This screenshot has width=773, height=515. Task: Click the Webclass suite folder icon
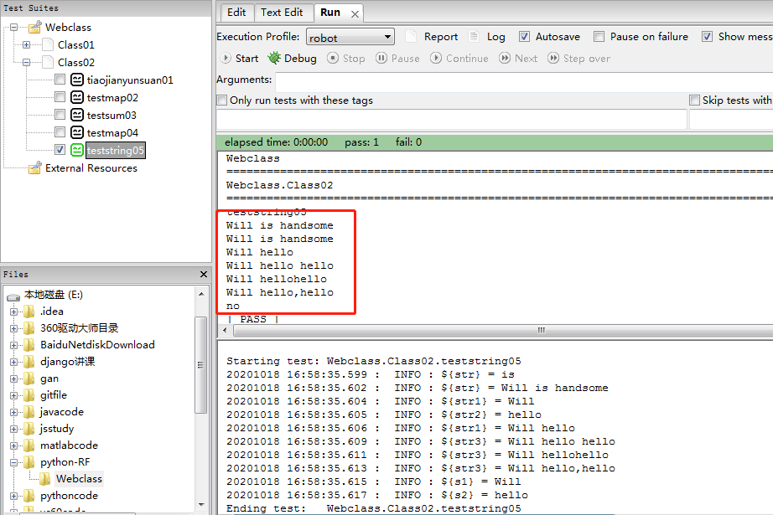coord(34,27)
